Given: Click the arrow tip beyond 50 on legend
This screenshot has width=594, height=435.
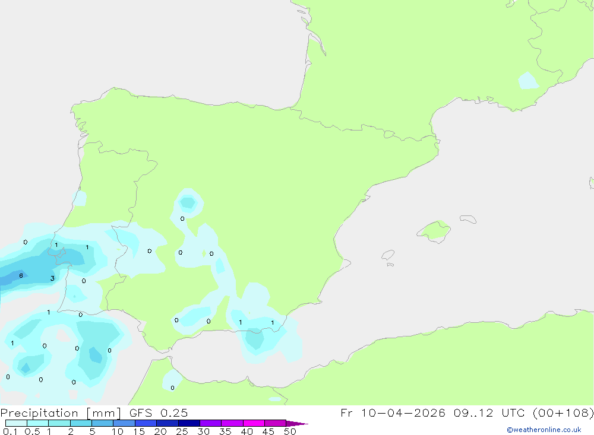Looking at the screenshot, I should (298, 423).
